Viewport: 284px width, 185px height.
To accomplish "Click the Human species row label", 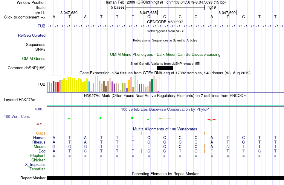I will pyautogui.click(x=39, y=138).
